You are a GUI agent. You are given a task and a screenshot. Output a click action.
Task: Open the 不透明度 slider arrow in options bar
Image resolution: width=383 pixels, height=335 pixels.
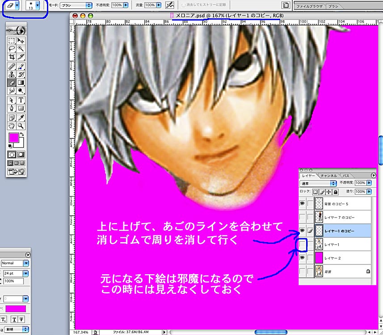[x=126, y=5]
